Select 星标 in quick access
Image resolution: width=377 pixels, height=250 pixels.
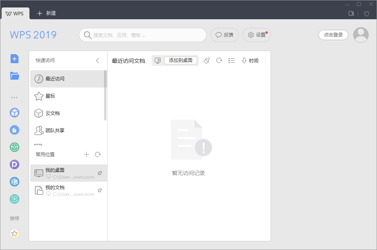click(x=67, y=96)
